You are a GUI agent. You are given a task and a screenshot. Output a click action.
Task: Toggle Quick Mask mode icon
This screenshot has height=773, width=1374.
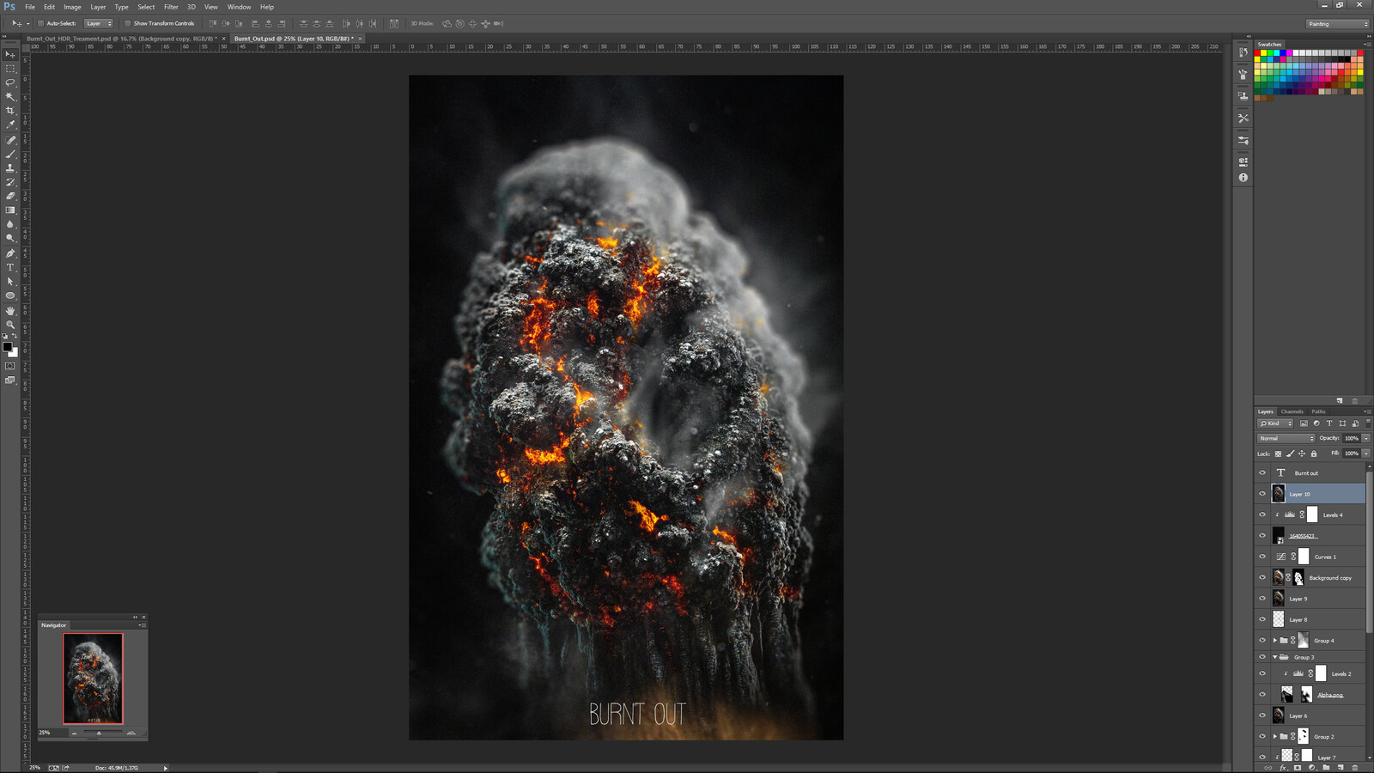coord(10,366)
